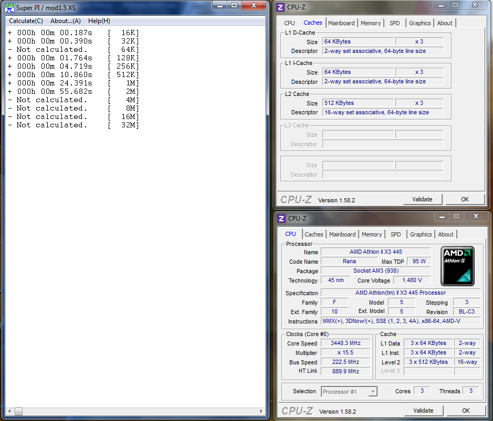Click OK in the top CPU-Z window
The width and height of the screenshot is (493, 421).
click(x=465, y=199)
